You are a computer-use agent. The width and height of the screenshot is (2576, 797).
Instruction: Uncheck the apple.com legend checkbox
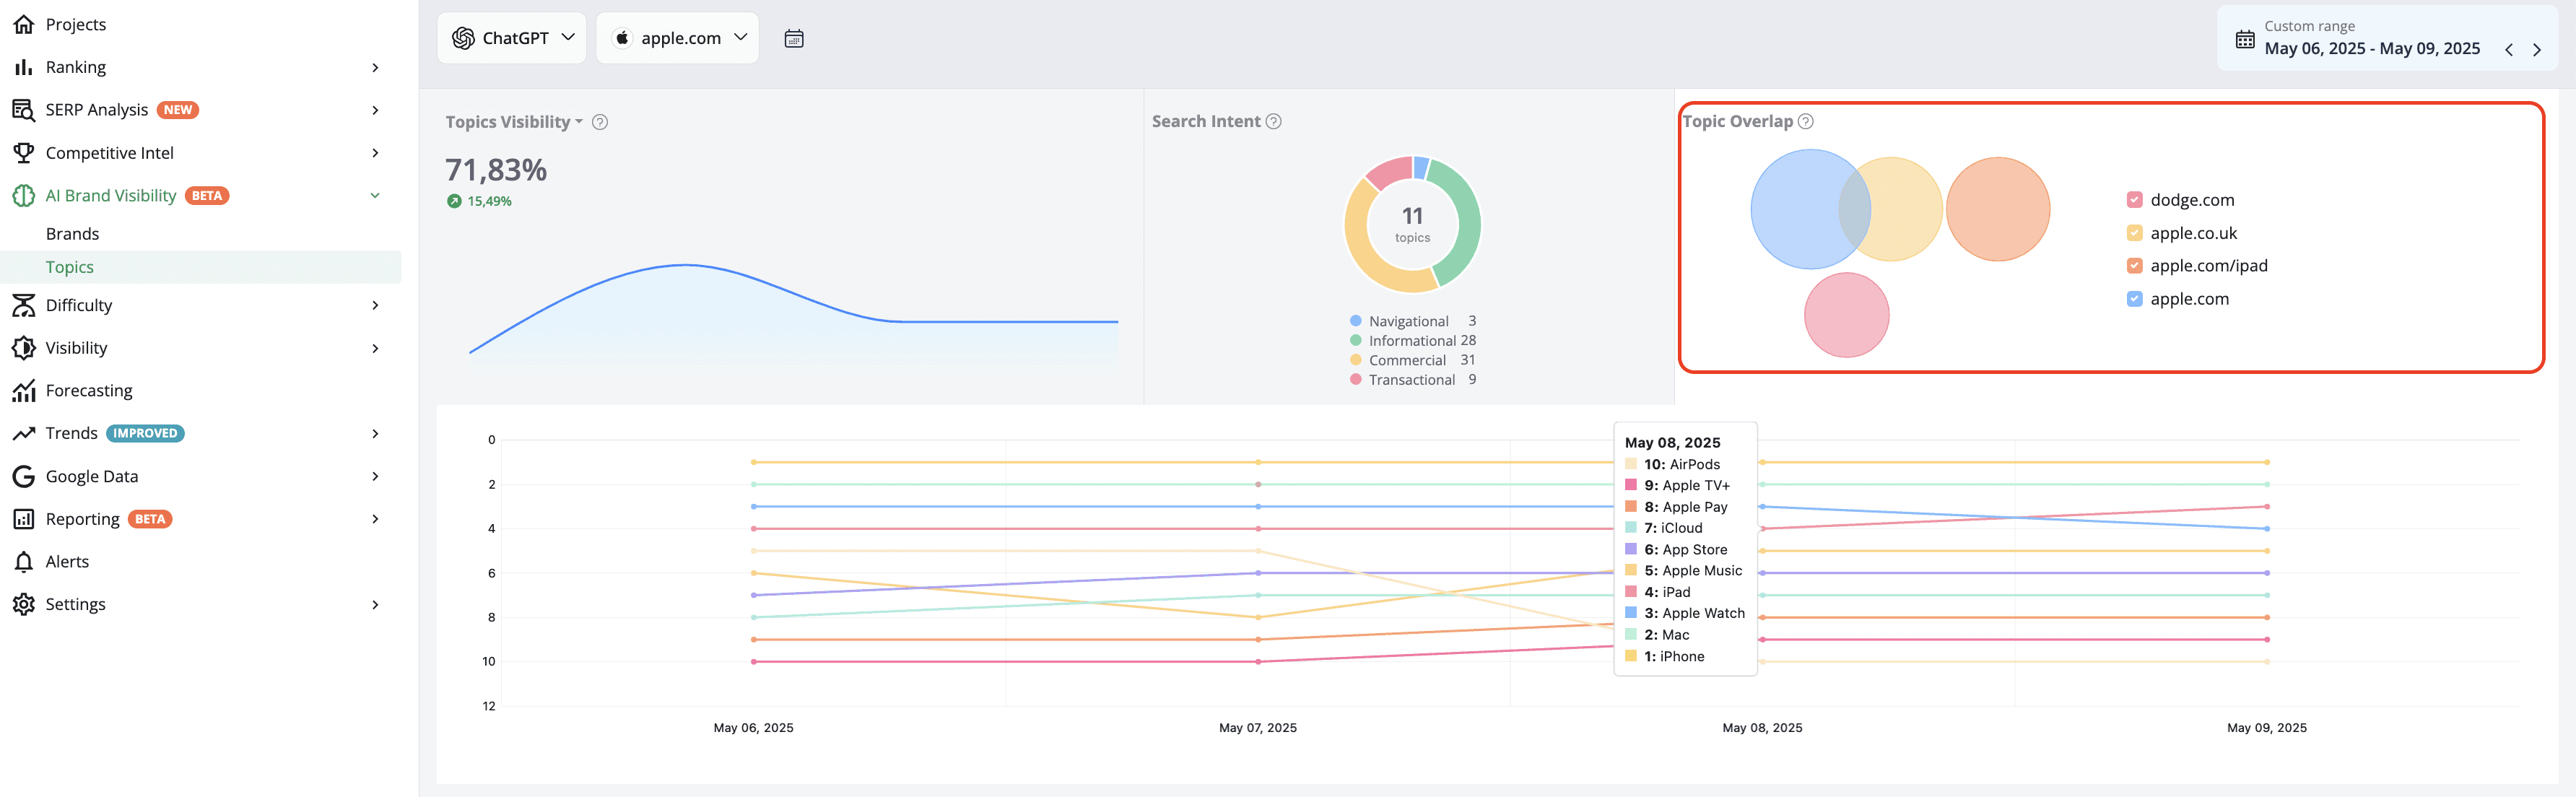point(2134,299)
